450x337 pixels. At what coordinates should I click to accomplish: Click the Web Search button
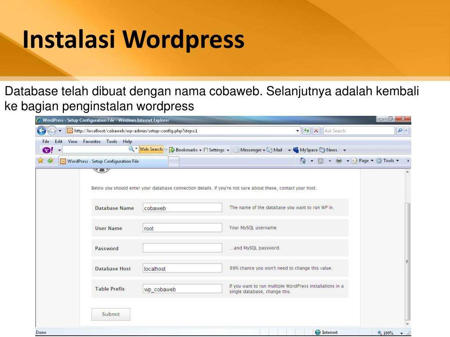pos(151,149)
